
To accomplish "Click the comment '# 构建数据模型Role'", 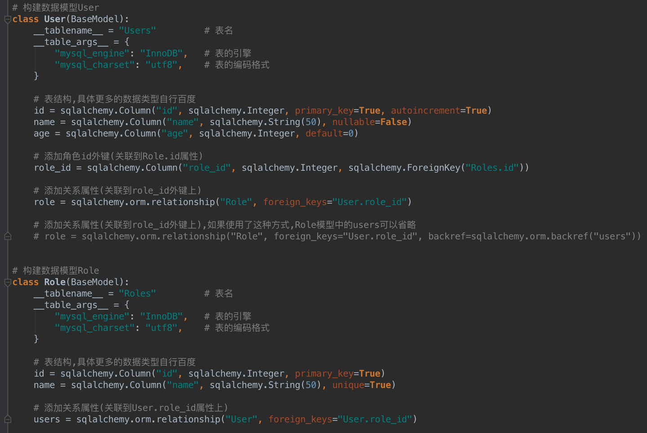I will coord(56,271).
